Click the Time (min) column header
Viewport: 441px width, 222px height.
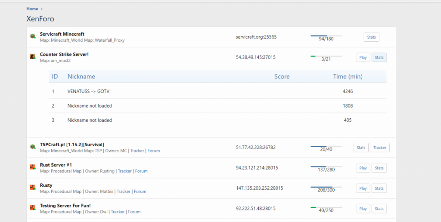pyautogui.click(x=348, y=77)
